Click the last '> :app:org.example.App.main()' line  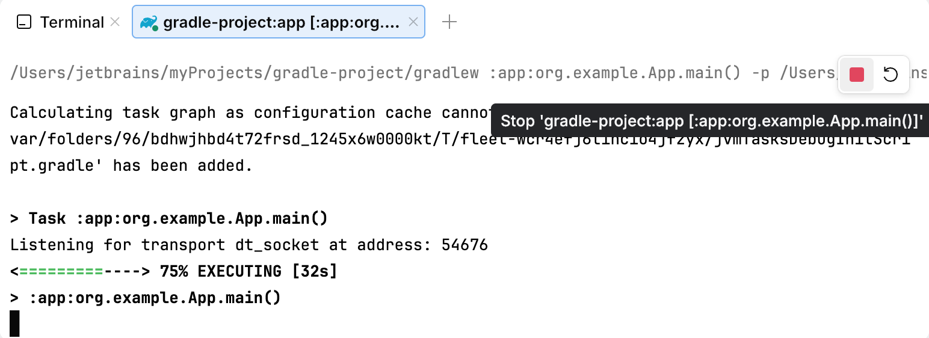coord(146,298)
